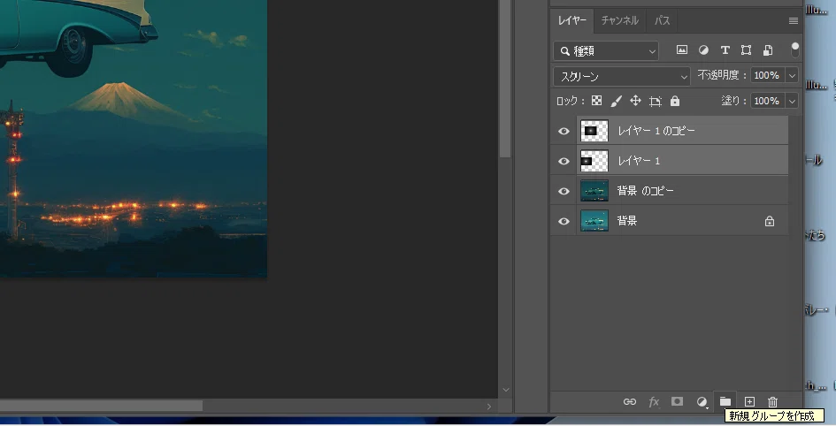Switch to the チャンネル tab
836x426 pixels.
pos(619,20)
